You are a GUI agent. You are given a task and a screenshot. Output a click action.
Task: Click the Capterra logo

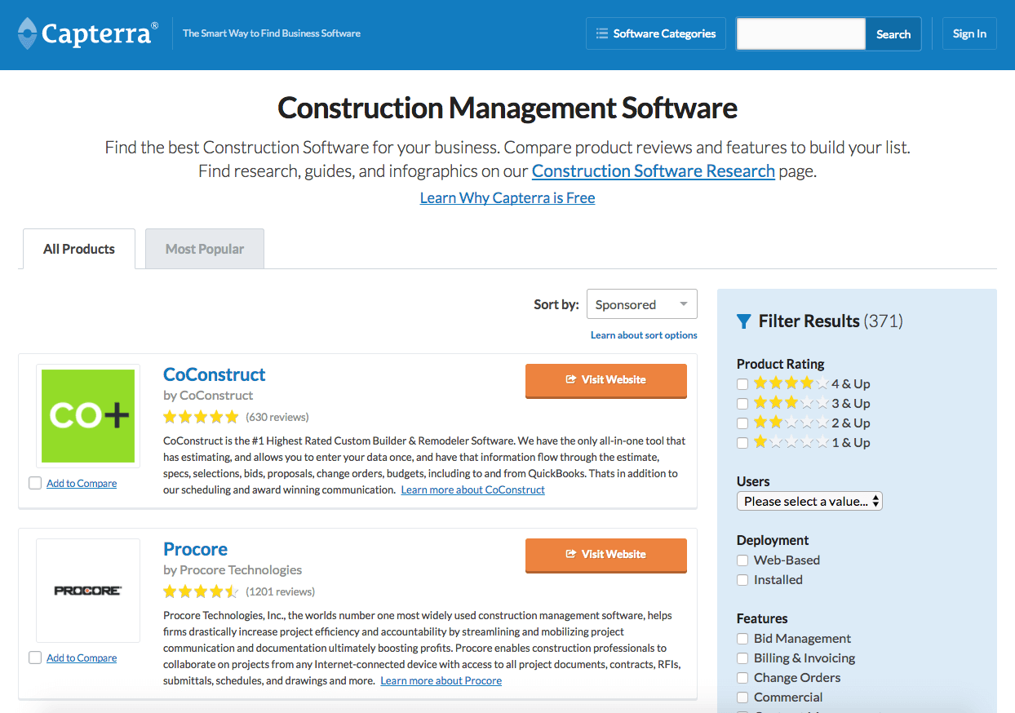87,33
